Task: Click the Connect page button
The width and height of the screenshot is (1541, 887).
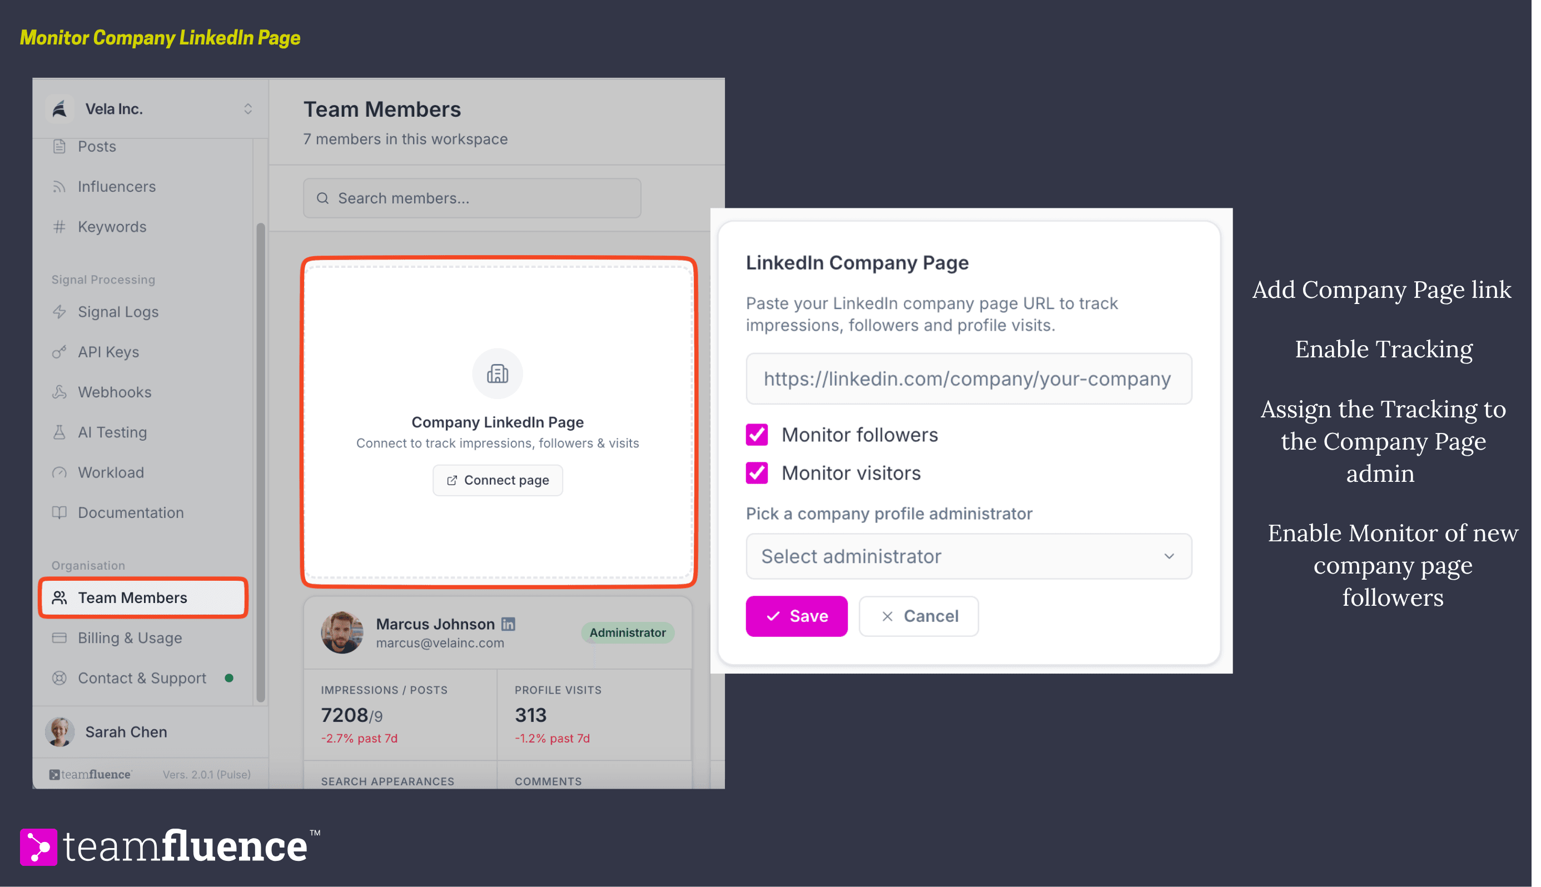Action: (497, 480)
